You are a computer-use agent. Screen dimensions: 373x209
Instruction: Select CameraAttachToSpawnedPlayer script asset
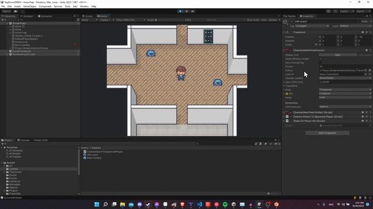(x=103, y=152)
